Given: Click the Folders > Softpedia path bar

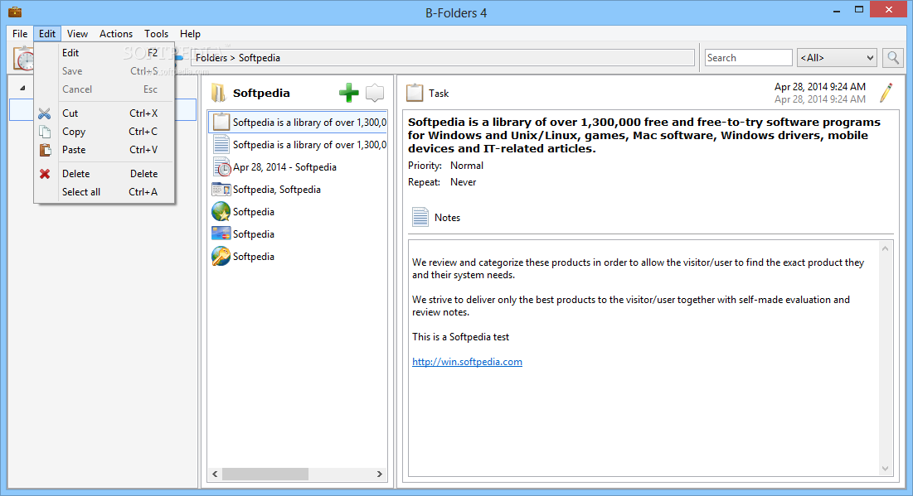Looking at the screenshot, I should click(443, 58).
